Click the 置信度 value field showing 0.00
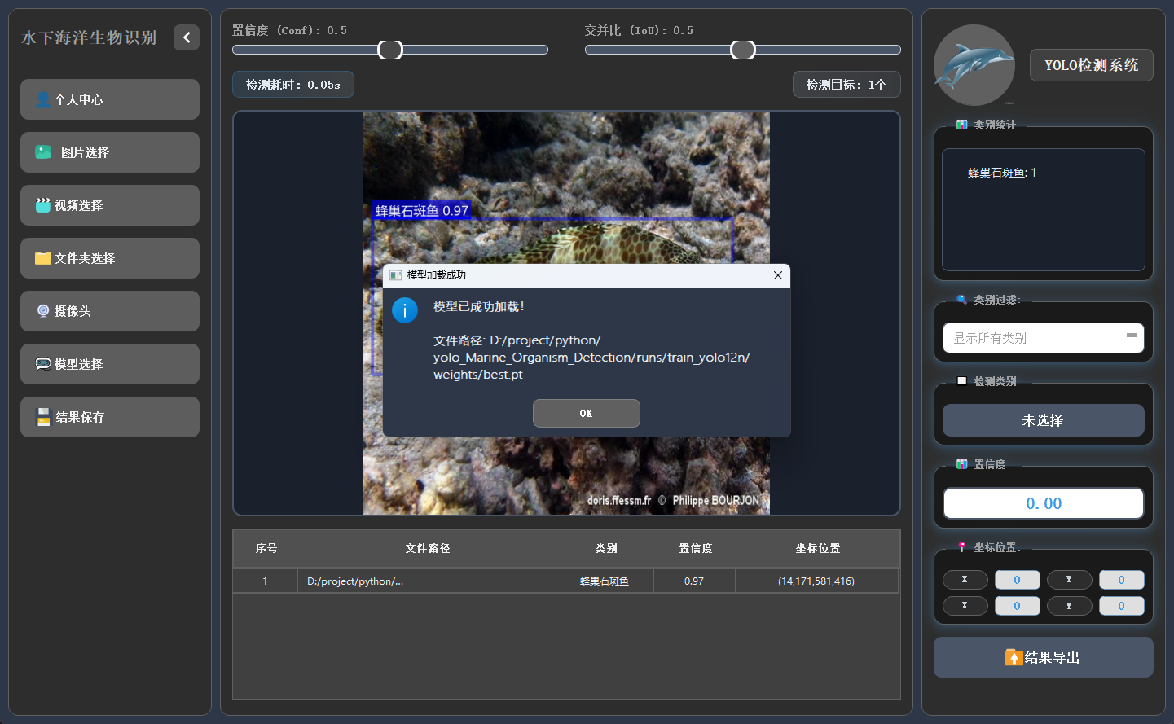This screenshot has width=1174, height=724. point(1043,503)
